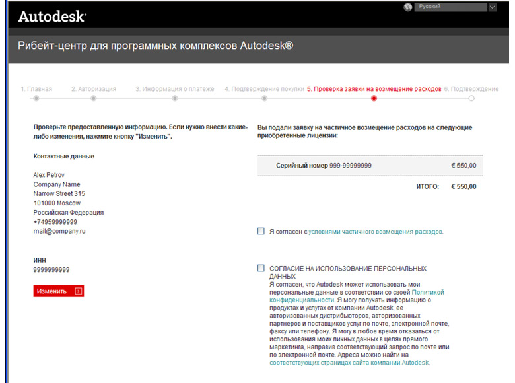Screen dimensions: 515x383
Task: Select step 5. Проверка заявки на возмещение расходов
Action: point(374,89)
